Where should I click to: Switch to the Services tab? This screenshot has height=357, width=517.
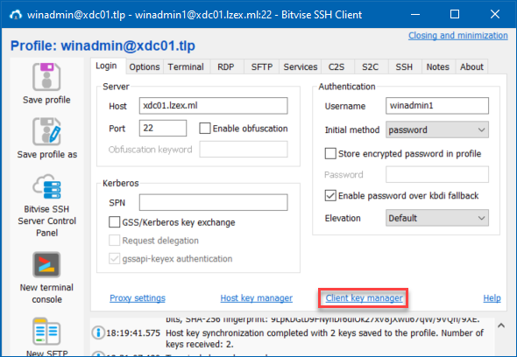301,66
